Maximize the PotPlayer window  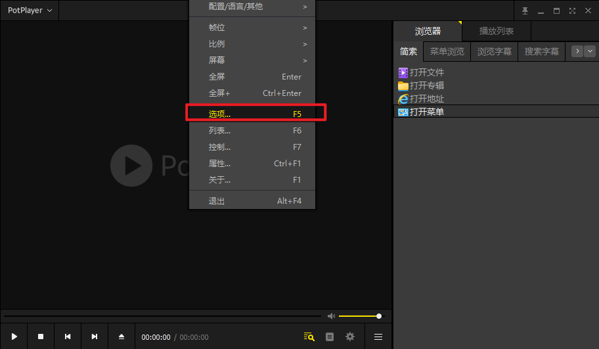[556, 11]
